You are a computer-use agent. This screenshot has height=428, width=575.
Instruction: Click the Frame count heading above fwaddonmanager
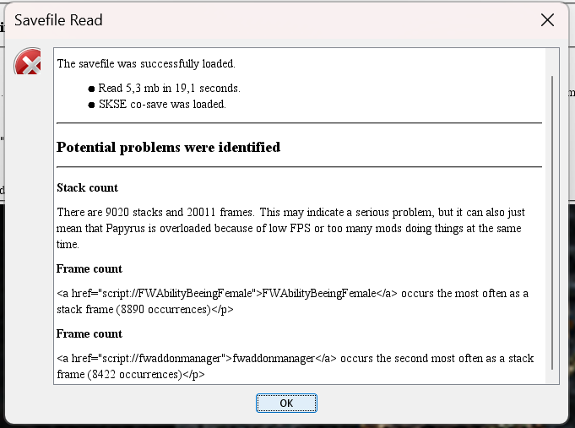(90, 333)
